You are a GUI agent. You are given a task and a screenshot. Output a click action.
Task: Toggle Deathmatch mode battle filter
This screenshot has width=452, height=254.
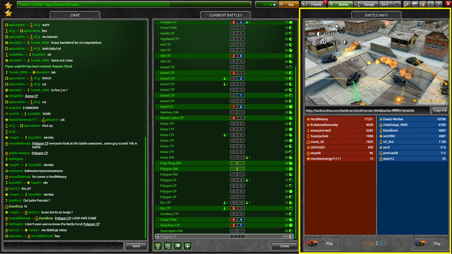[x=158, y=246]
